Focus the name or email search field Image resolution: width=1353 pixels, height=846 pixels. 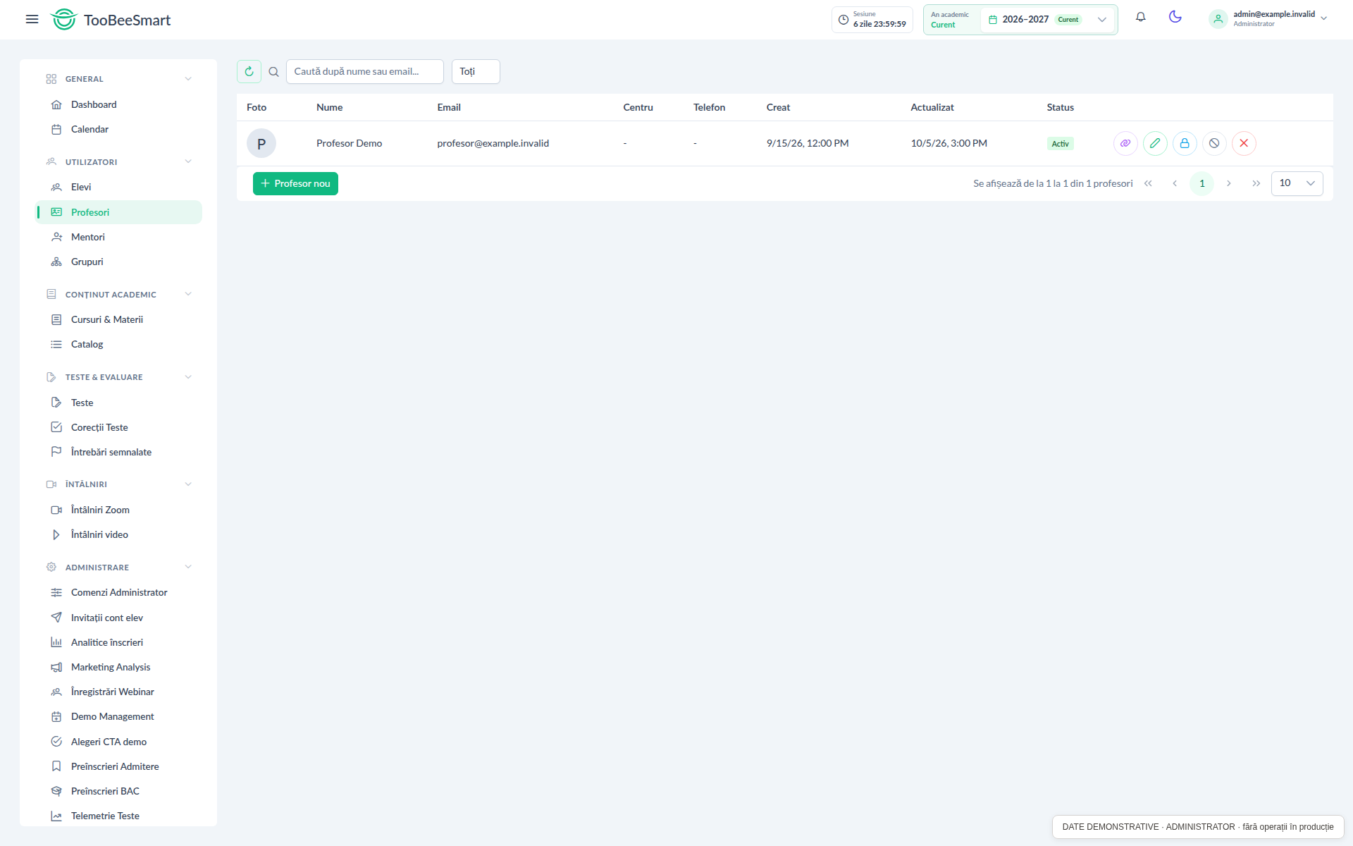pos(364,71)
